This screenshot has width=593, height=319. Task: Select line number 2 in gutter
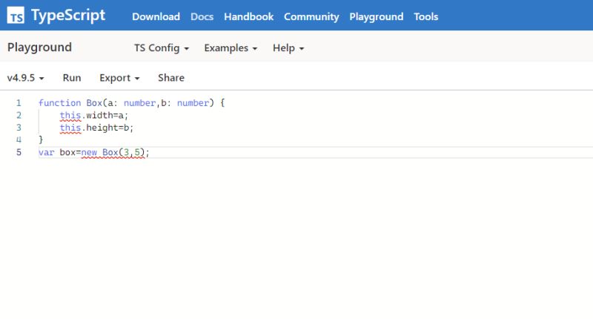(x=19, y=116)
